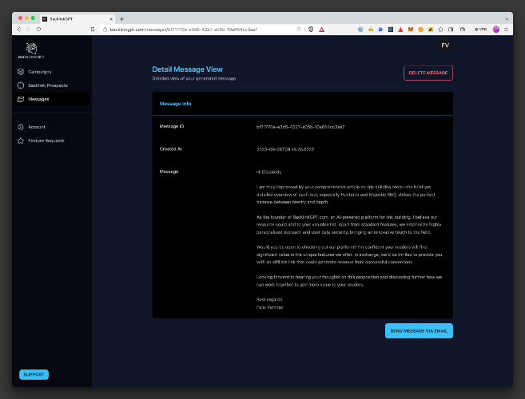Click the share icon in address bar
The height and width of the screenshot is (399, 525).
tap(299, 30)
